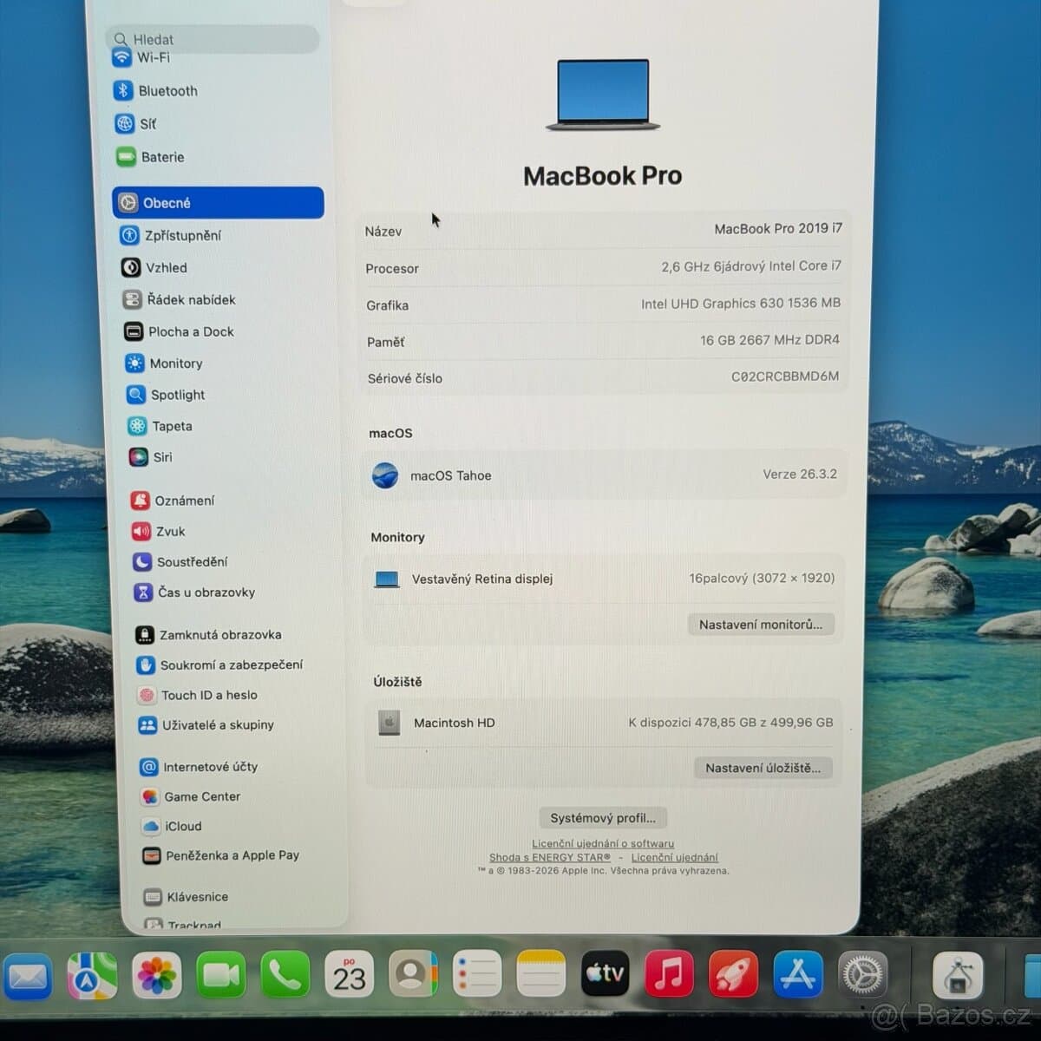Click the Hledat search field

[x=213, y=39]
